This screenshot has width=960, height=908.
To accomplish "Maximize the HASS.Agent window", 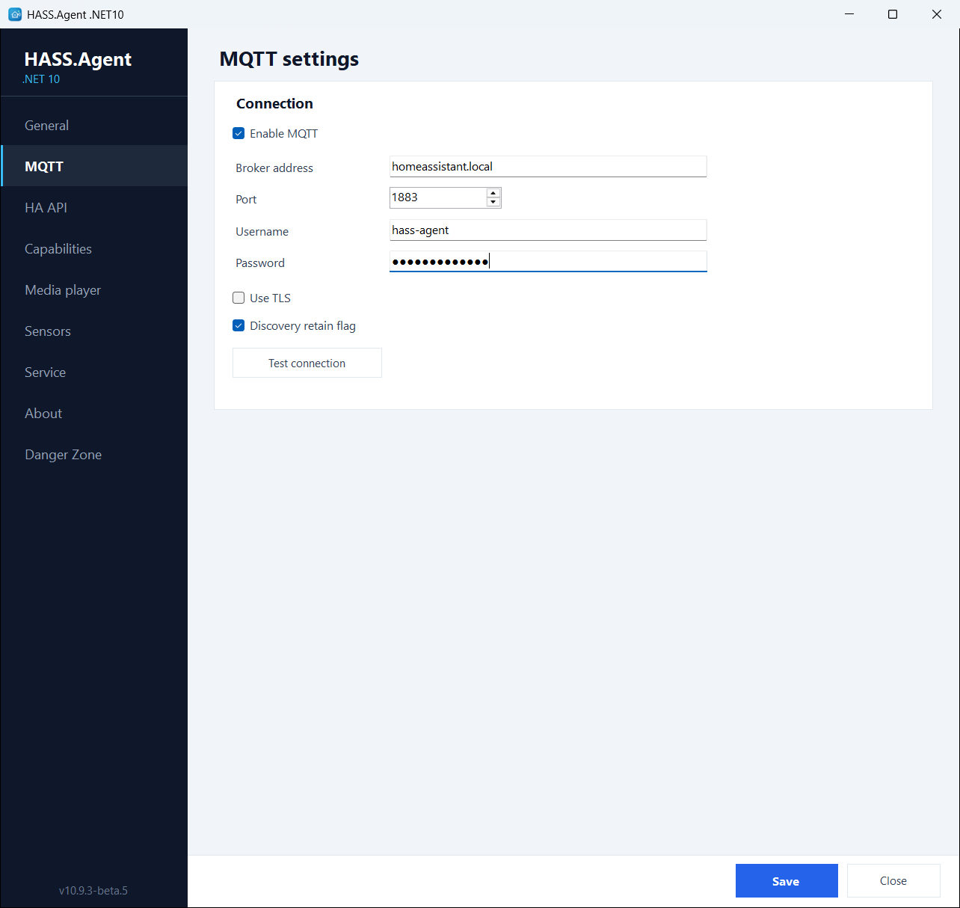I will pyautogui.click(x=893, y=14).
